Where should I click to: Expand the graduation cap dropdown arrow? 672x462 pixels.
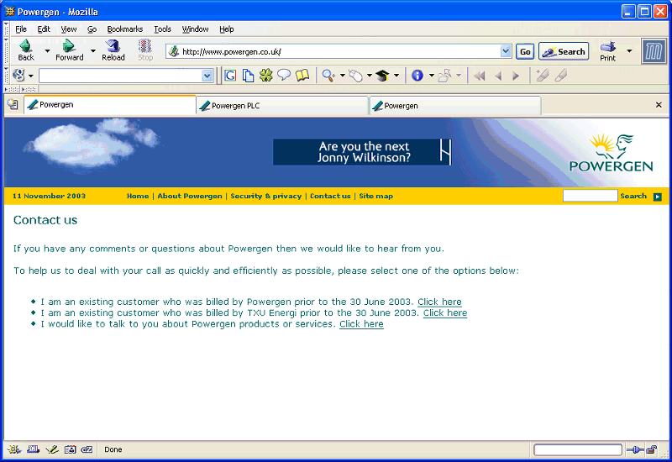(396, 76)
